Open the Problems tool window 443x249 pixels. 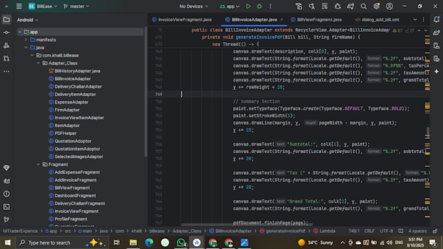coord(7,194)
